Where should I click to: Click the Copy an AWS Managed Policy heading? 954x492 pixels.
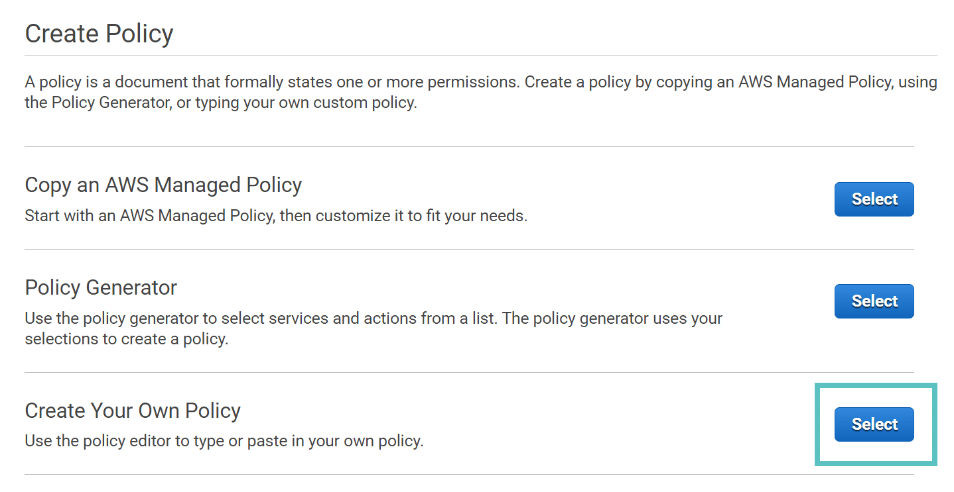pos(163,185)
